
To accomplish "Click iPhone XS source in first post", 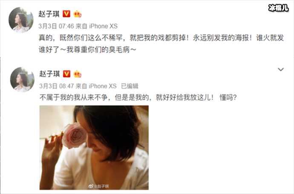I will [103, 26].
